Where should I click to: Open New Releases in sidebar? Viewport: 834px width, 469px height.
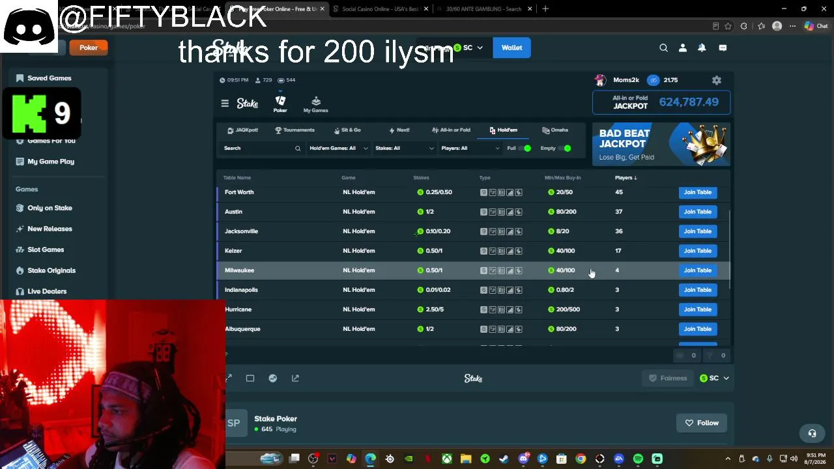point(44,229)
